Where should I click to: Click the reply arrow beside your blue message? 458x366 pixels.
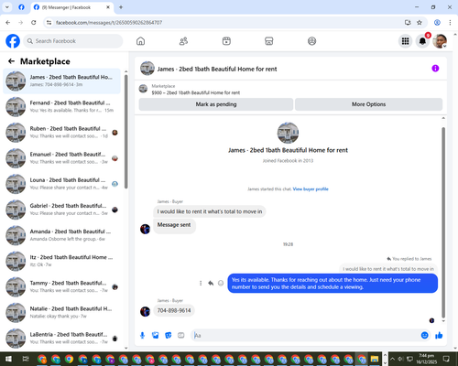tap(211, 284)
